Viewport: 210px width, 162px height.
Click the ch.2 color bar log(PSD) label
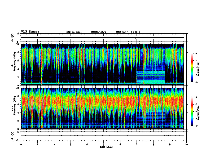click(x=199, y=112)
